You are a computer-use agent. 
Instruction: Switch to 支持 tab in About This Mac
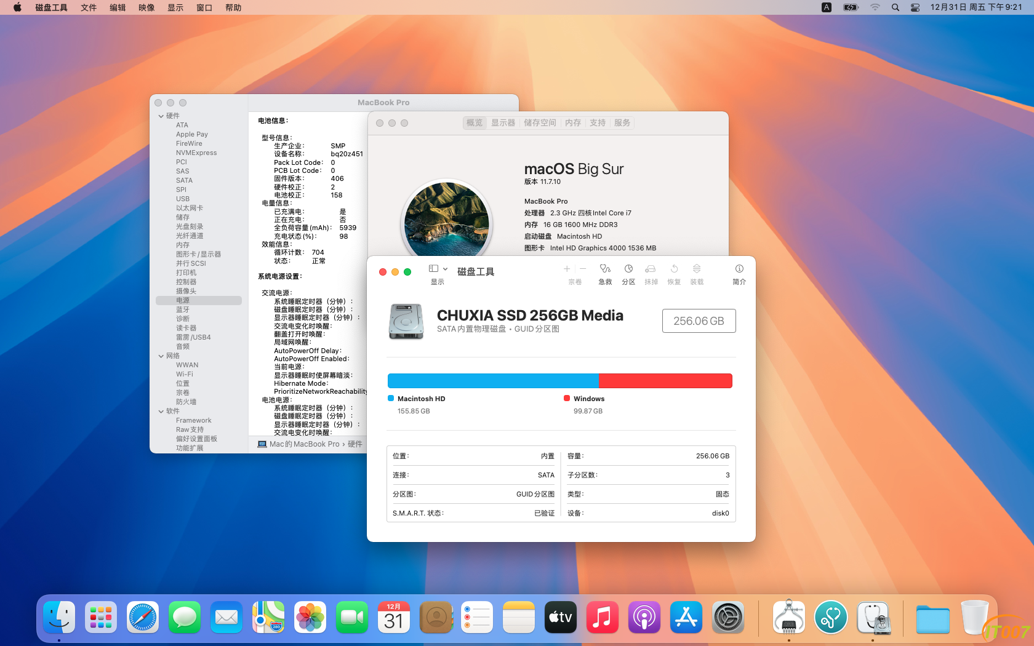598,123
